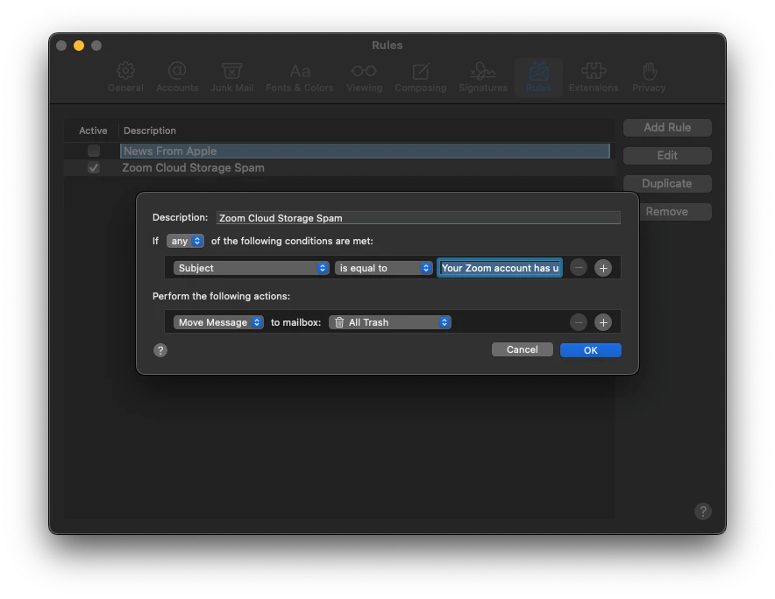Open help in the Rules window corner
775x599 pixels.
(703, 511)
